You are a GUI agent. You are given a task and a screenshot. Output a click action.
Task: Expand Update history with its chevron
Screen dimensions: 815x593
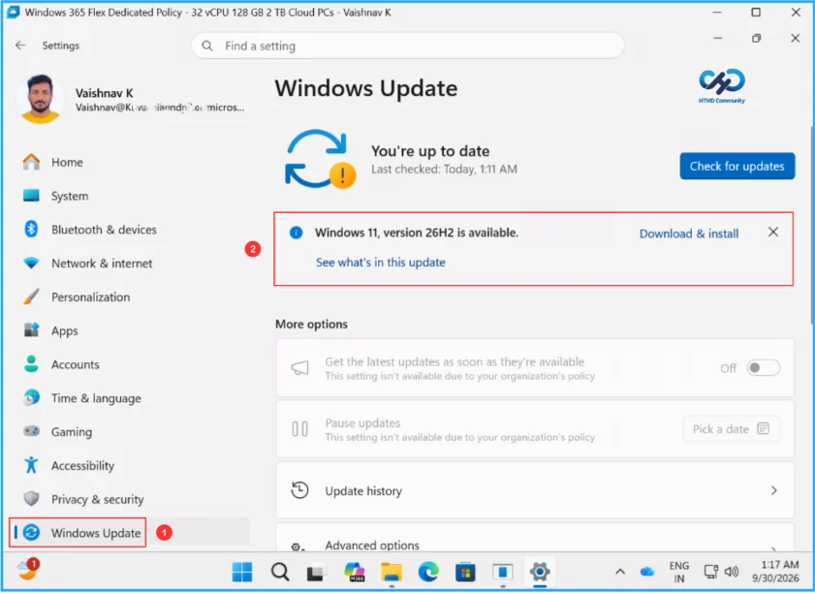click(x=774, y=490)
